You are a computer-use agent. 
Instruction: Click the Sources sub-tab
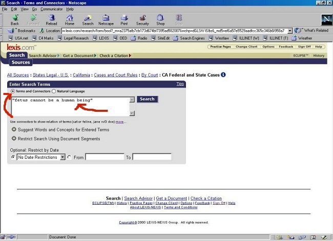click(20, 62)
